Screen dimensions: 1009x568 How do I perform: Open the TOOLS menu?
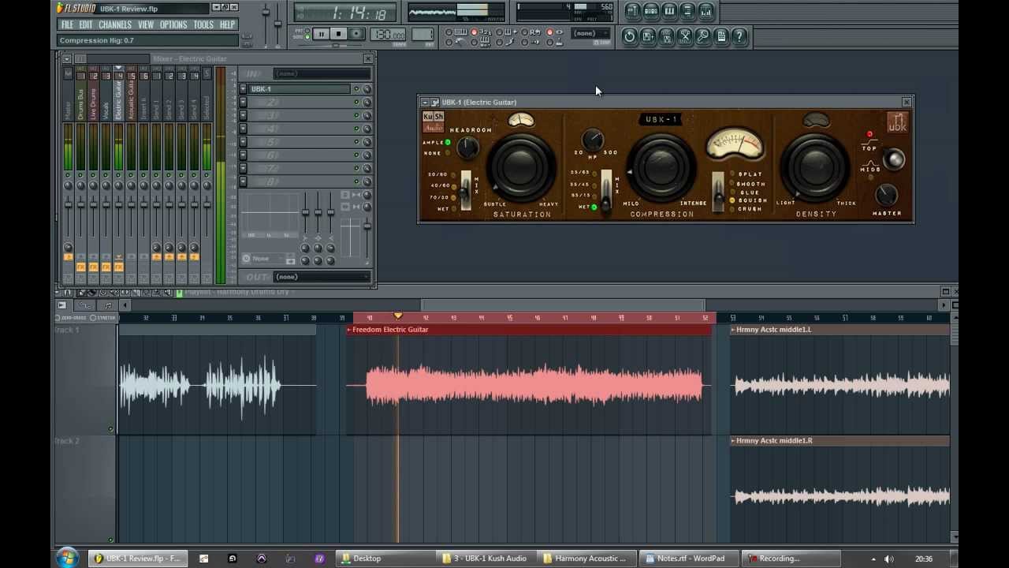coord(203,24)
